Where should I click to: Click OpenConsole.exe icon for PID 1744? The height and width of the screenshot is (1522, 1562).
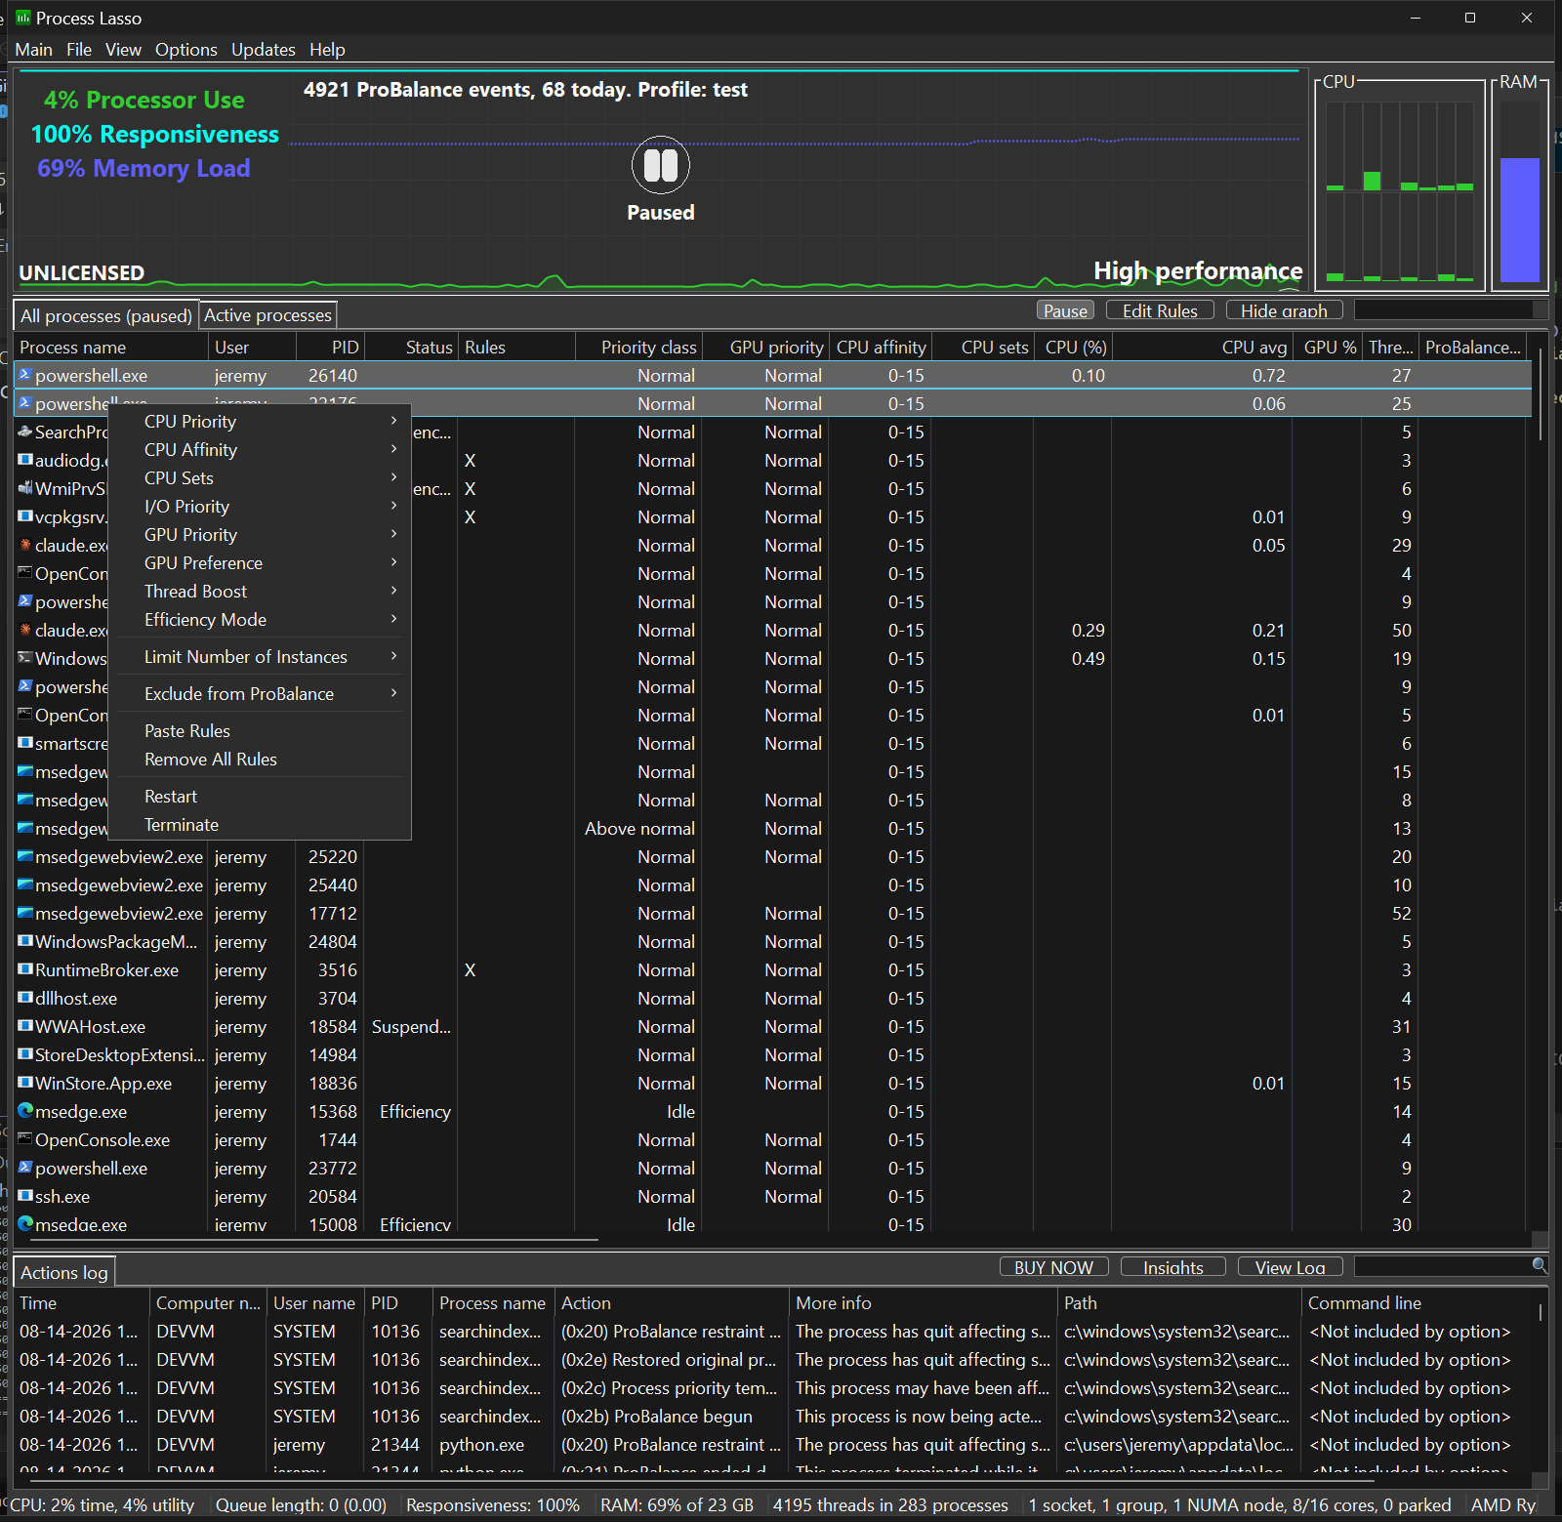25,1139
